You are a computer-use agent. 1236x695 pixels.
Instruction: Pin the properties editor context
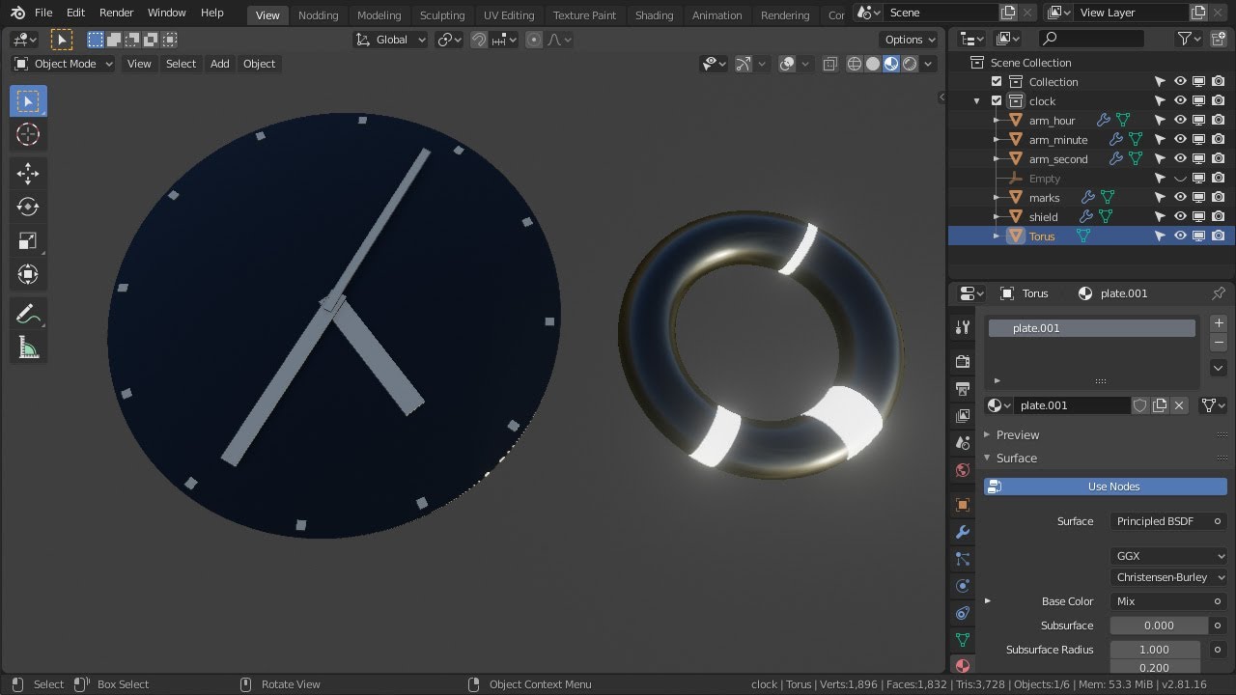tap(1219, 293)
